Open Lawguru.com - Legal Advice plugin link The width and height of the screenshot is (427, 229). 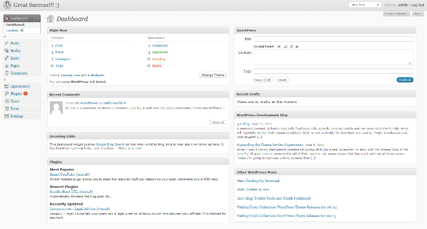[73, 209]
